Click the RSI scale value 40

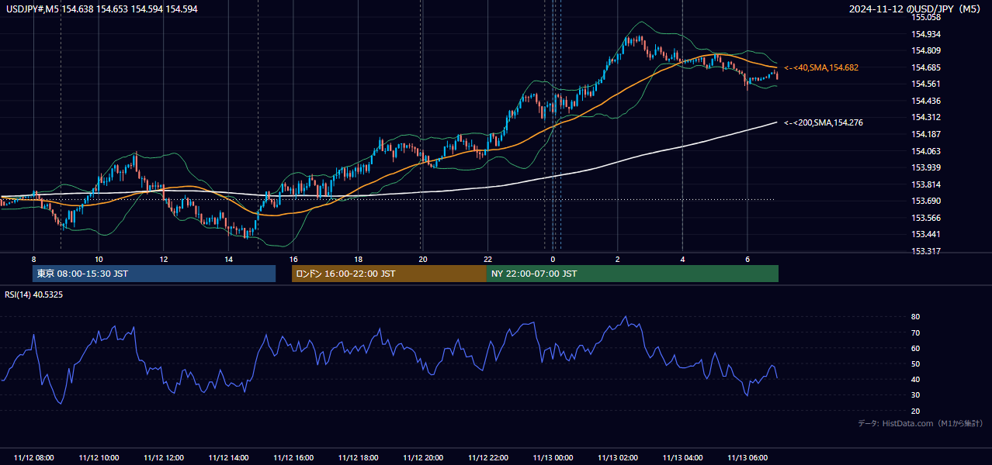tap(916, 379)
